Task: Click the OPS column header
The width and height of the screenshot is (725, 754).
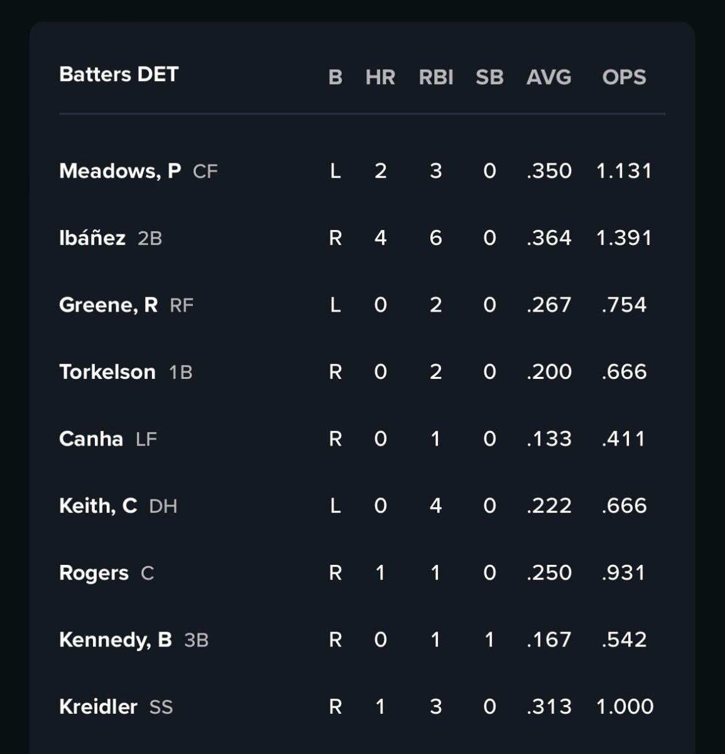Action: click(x=624, y=77)
